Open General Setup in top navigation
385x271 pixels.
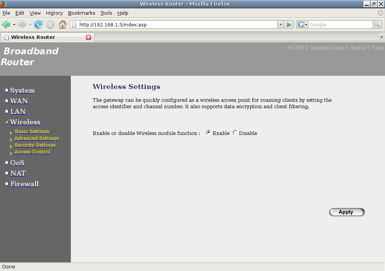(x=327, y=47)
